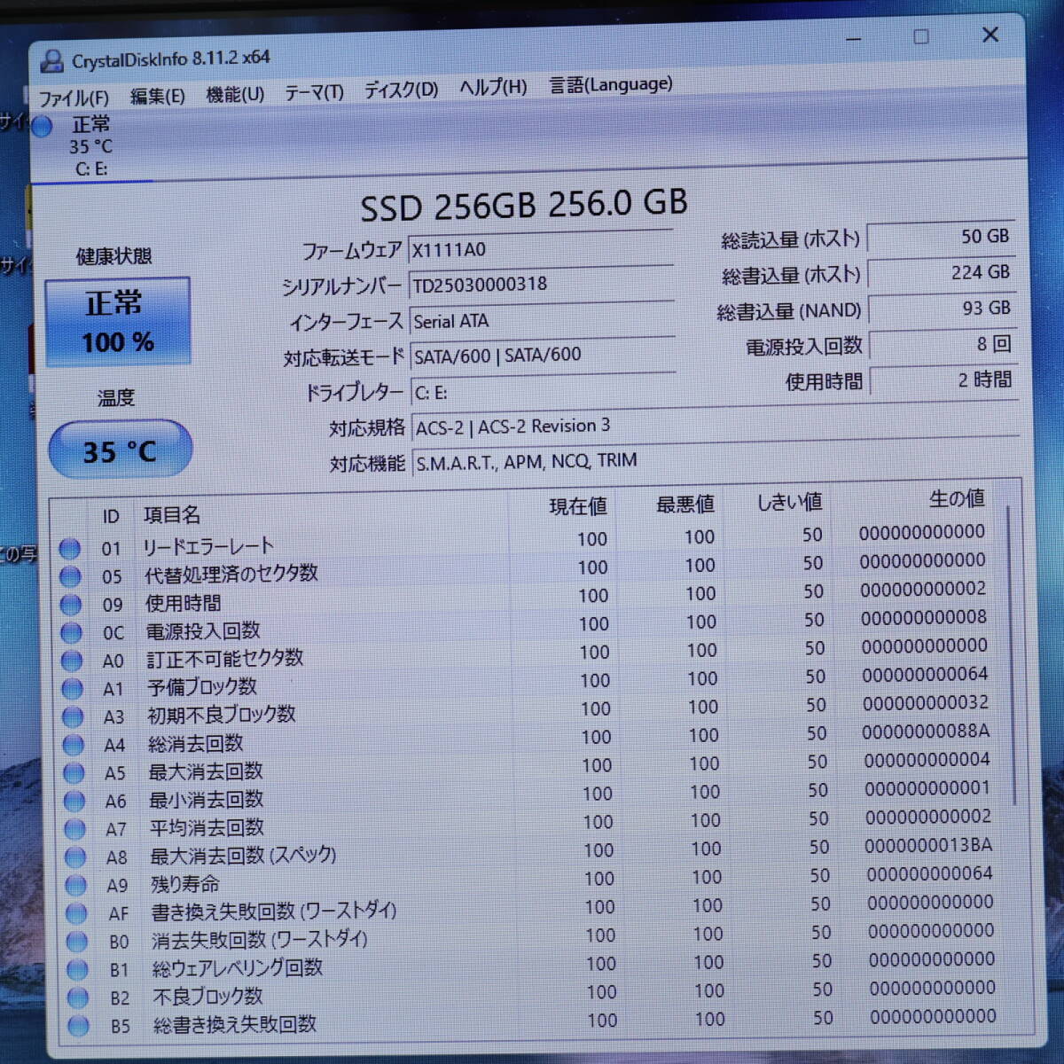Click the SMART attribute list vertical scrollbar
Screen dimensions: 1064x1064
click(x=1013, y=656)
